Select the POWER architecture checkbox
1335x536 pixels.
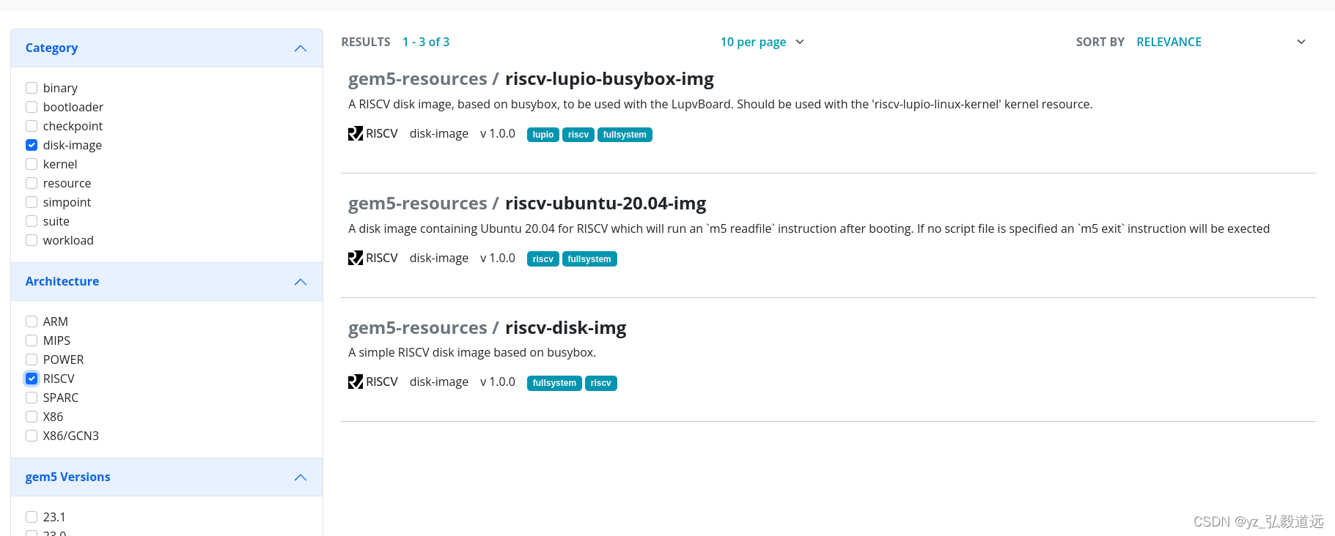(32, 360)
